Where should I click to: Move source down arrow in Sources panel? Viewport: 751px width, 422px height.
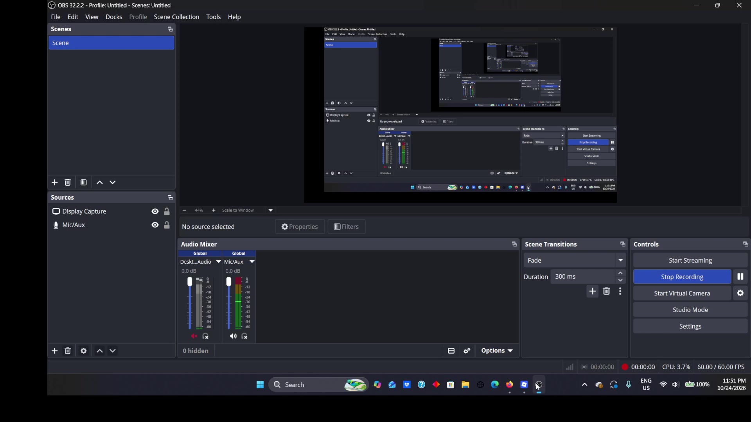tap(113, 351)
